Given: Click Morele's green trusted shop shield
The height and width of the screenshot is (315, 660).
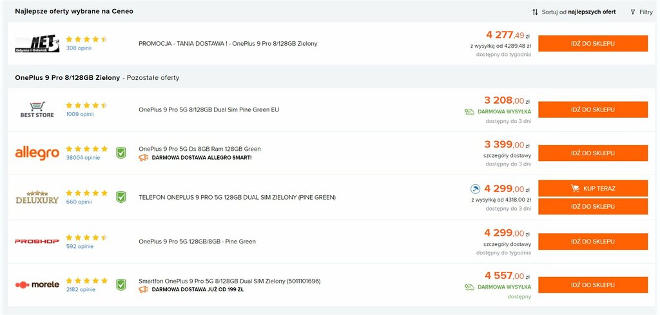Looking at the screenshot, I should (x=121, y=285).
